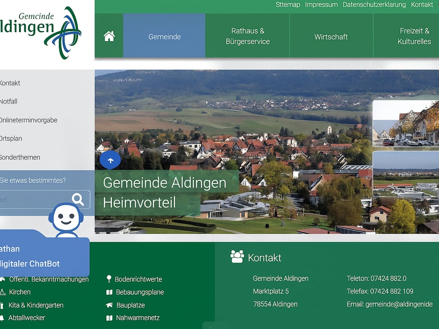Expand the Freizeit & Kulturelles menu
This screenshot has height=329, width=439.
(414, 37)
